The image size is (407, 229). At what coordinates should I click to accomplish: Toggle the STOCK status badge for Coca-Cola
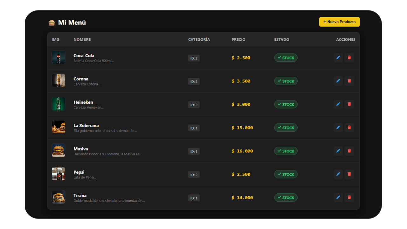point(286,58)
